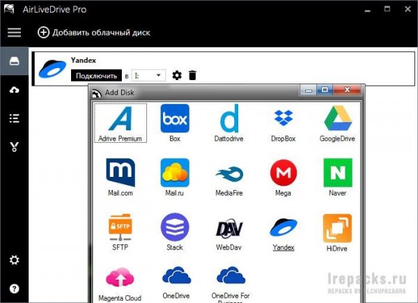Viewport: 418px width, 303px height.
Task: Open the tools sidebar icon below list
Action: (14, 147)
